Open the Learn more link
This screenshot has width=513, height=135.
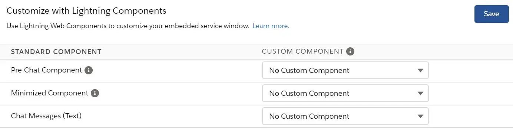point(271,26)
